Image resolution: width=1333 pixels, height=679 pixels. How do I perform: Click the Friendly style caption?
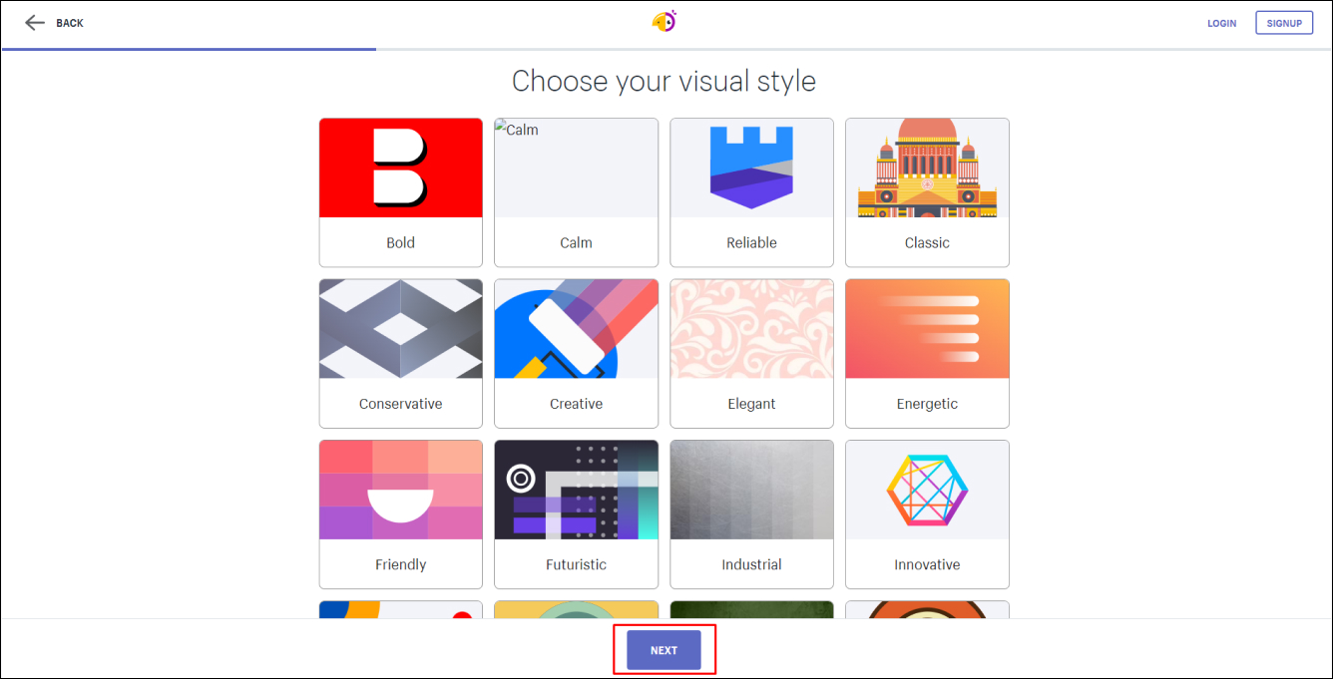[x=401, y=564]
